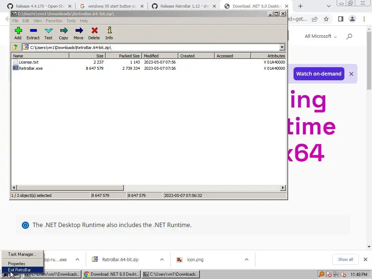
Task: Sort by the Packed Size column header
Action: tap(124, 56)
